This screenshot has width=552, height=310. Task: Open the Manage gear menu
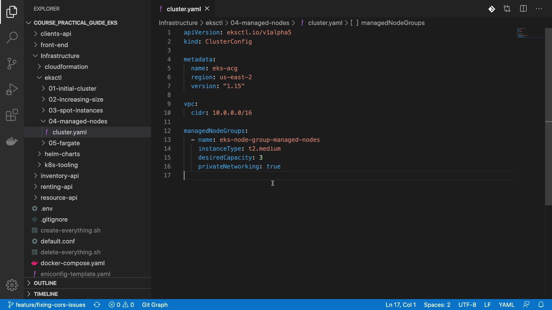pos(12,285)
